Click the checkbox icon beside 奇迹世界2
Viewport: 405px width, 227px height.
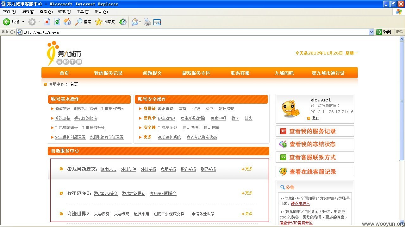click(61, 214)
